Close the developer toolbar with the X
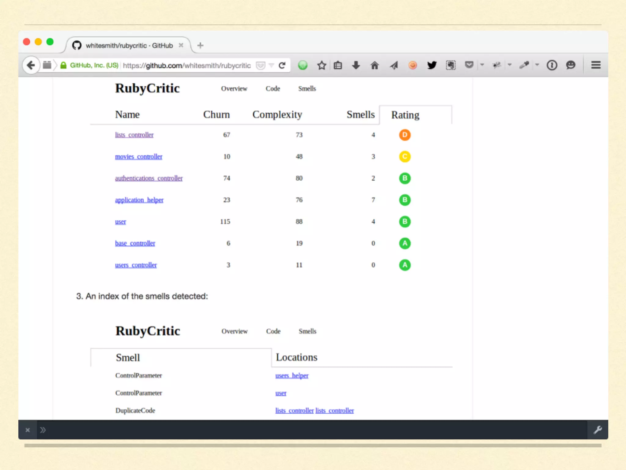Screen dimensions: 626x470 tap(28, 430)
